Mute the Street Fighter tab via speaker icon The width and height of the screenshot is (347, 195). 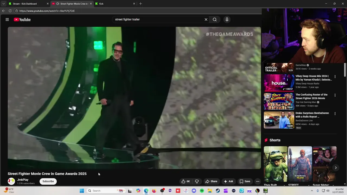pyautogui.click(x=57, y=4)
